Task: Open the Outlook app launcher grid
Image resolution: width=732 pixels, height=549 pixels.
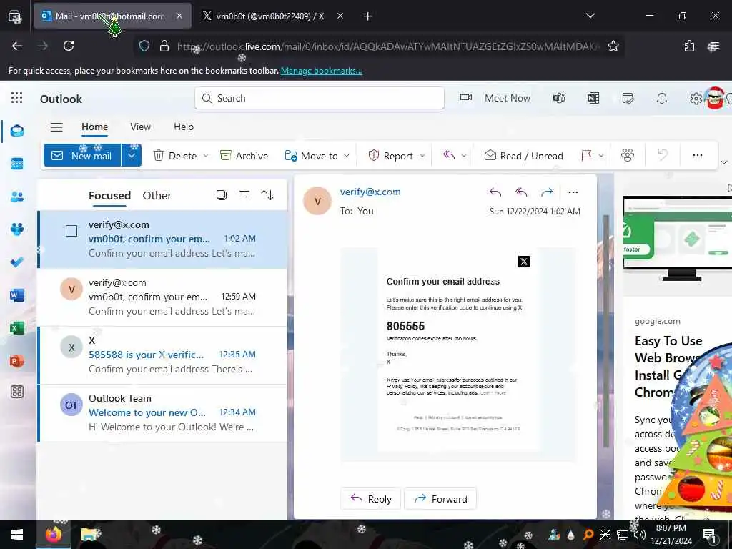Action: point(17,97)
